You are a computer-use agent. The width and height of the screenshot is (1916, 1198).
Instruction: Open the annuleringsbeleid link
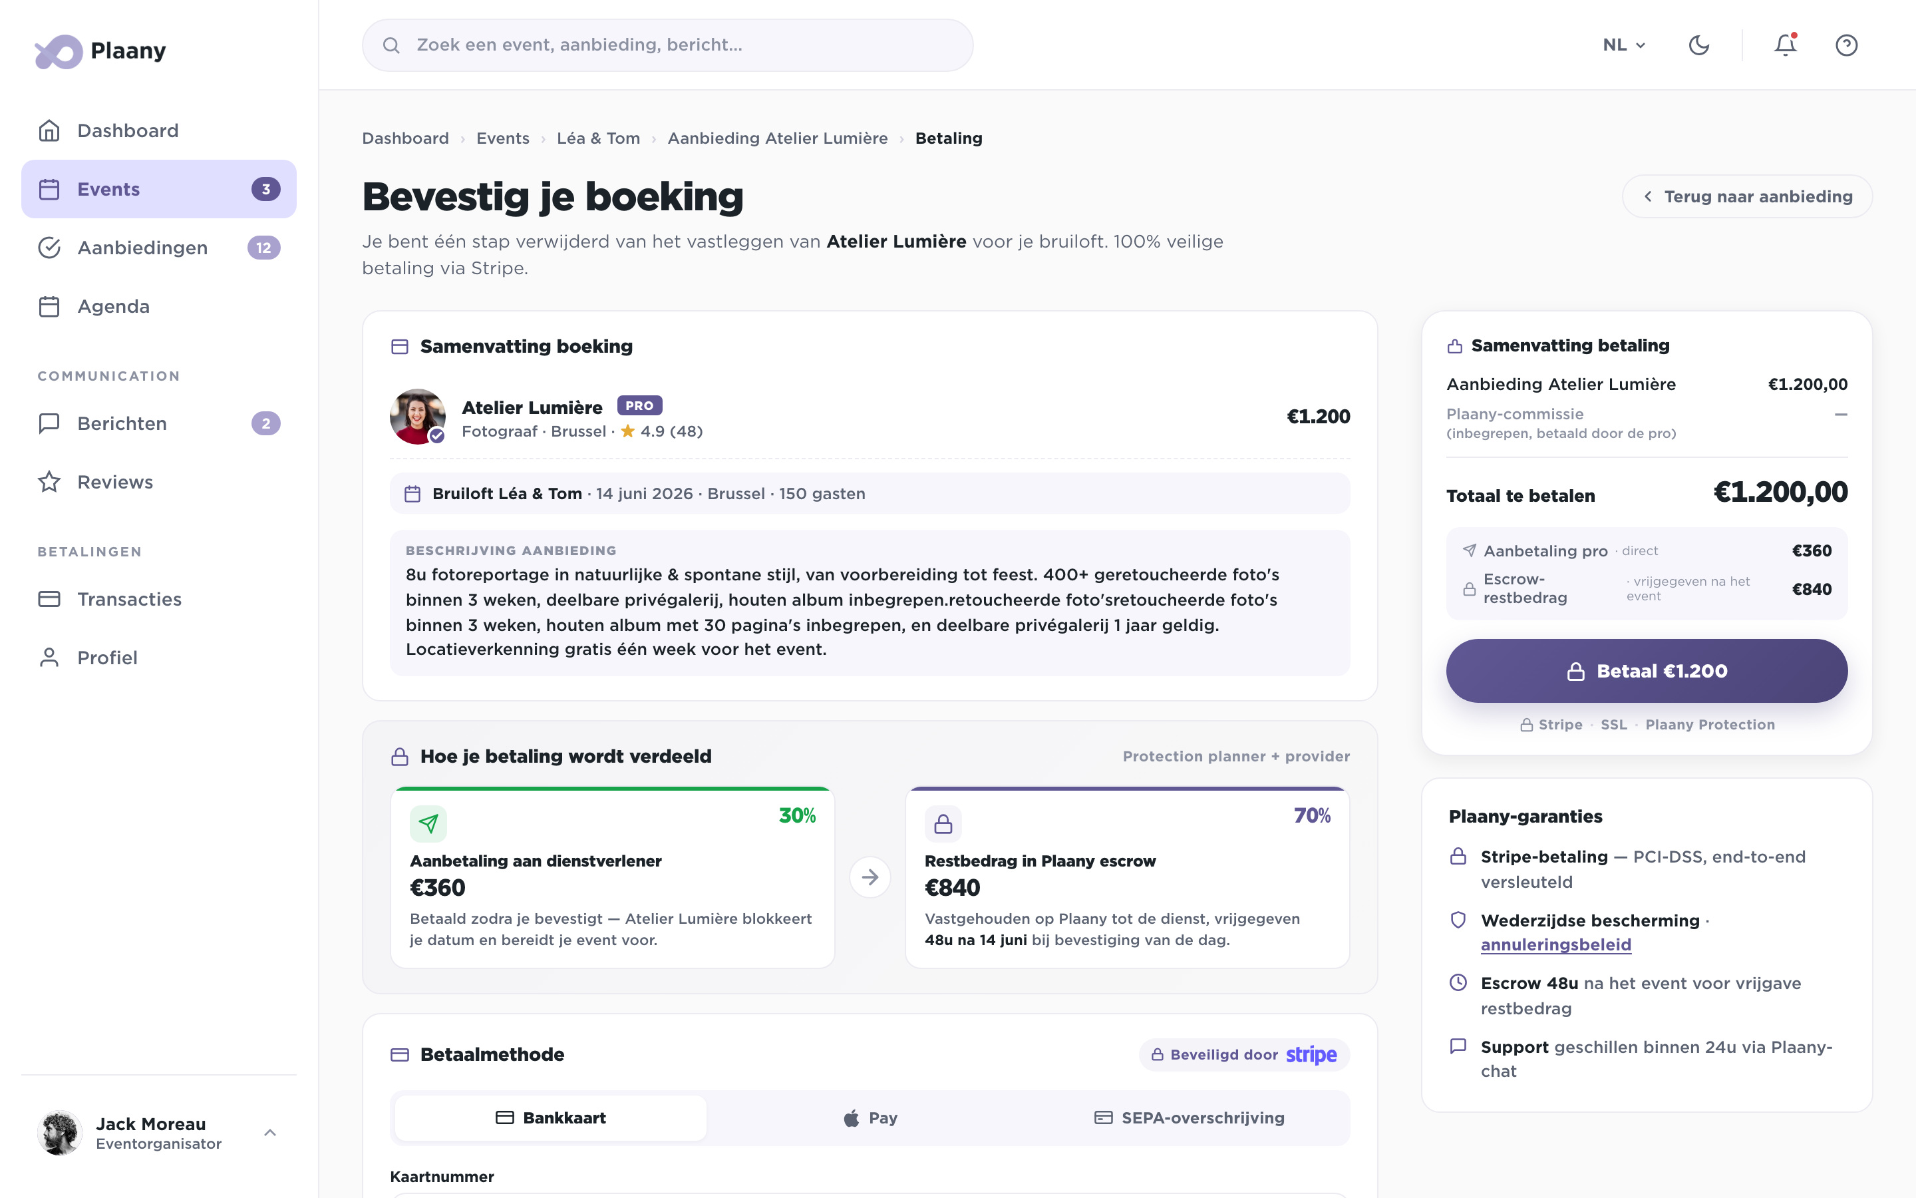(1556, 945)
